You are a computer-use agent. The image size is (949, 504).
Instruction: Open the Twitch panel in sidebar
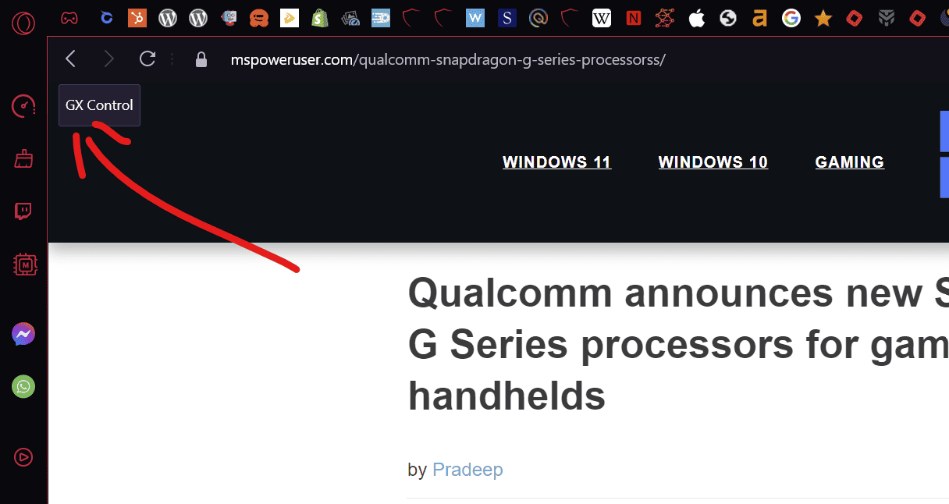23,211
